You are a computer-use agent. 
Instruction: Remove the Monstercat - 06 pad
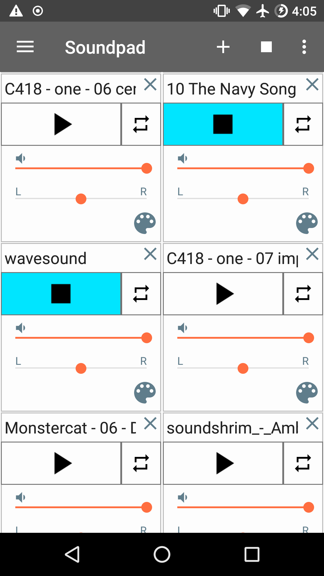click(150, 424)
